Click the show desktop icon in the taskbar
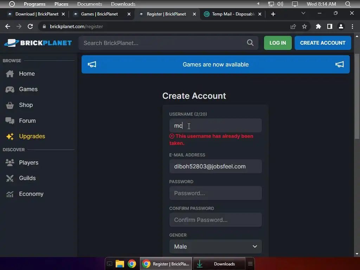The image size is (360, 270). [110, 264]
